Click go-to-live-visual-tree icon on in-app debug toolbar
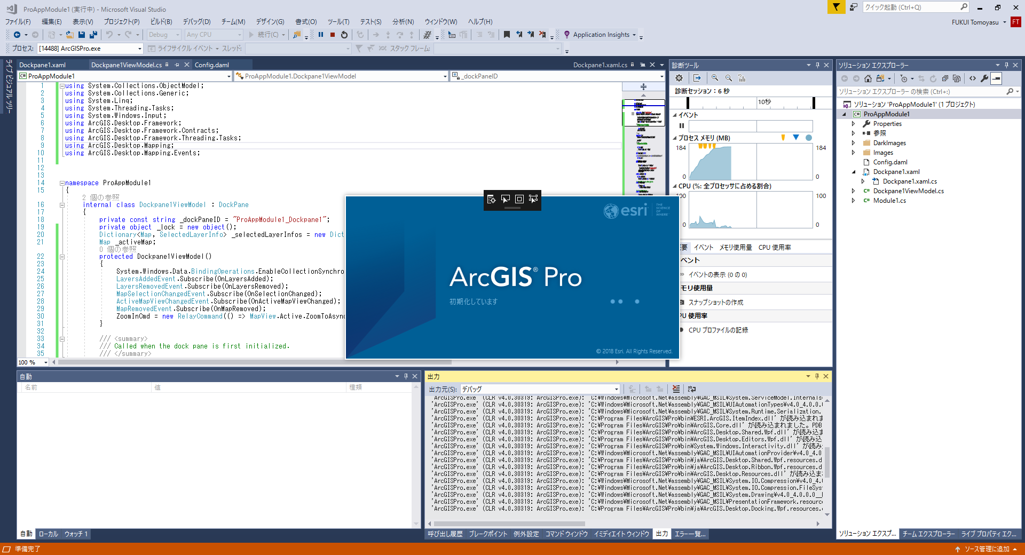This screenshot has width=1025, height=555. (491, 199)
